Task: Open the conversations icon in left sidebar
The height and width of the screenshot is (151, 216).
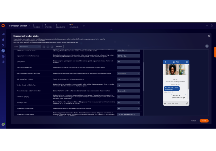Action: pos(3,34)
